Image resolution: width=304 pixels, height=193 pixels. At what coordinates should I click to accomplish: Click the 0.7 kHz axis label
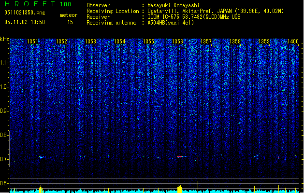[x=4, y=159]
